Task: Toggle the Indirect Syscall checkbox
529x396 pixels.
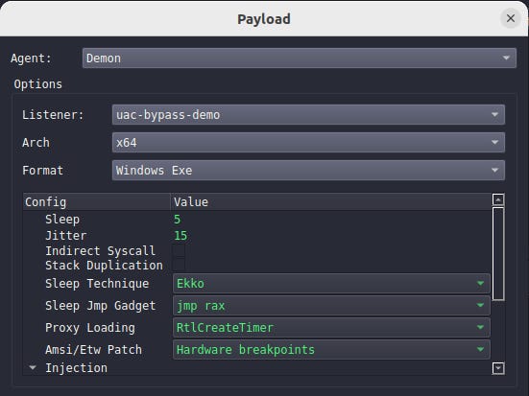Action: point(179,251)
